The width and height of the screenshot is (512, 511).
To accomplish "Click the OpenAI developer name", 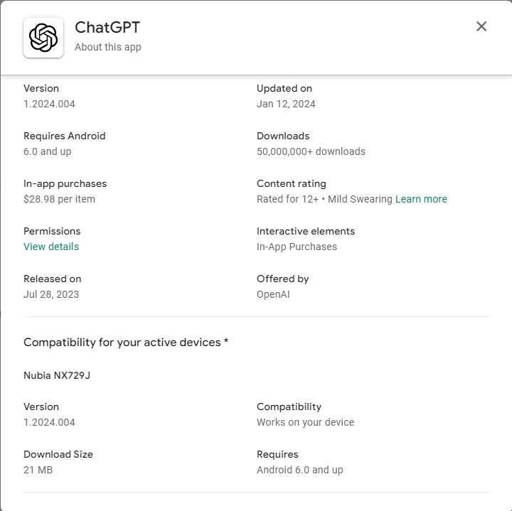I will (x=273, y=294).
